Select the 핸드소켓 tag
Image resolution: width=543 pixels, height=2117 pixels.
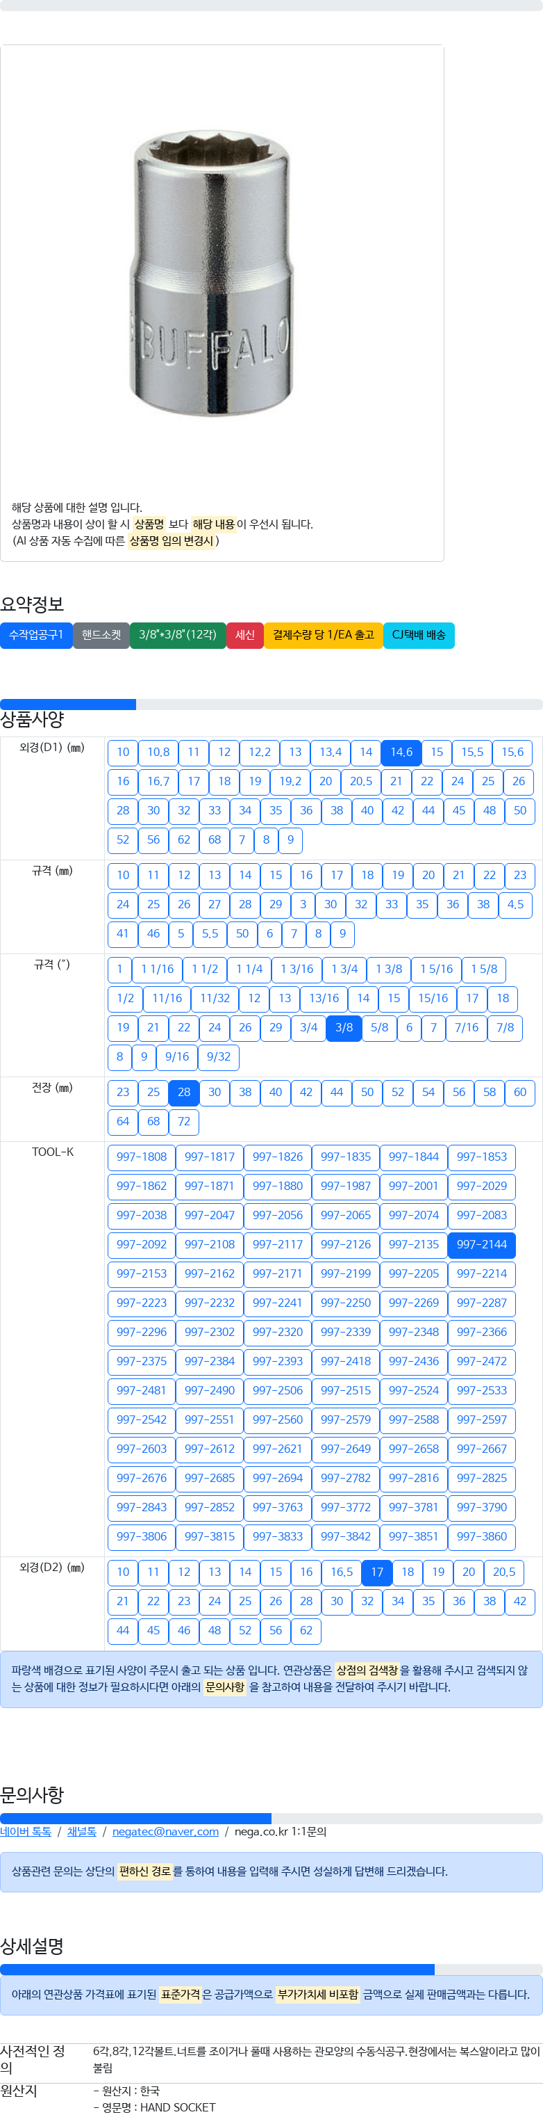101,635
